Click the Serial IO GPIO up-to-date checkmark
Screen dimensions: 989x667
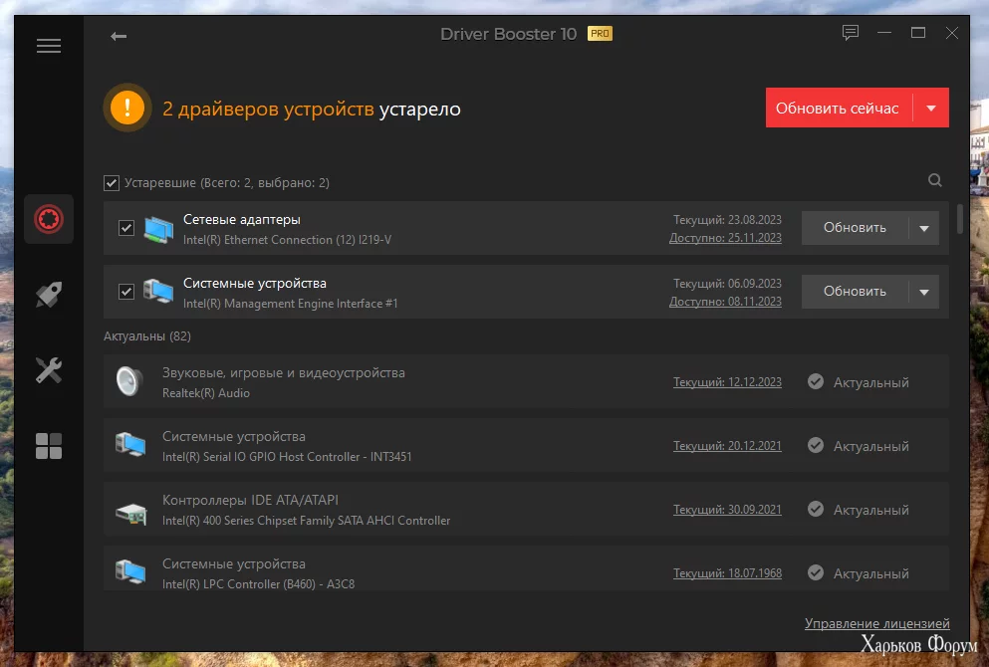816,446
